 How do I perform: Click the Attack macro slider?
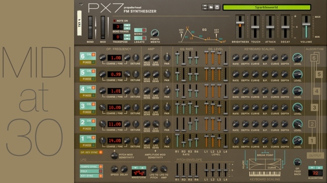270,27
